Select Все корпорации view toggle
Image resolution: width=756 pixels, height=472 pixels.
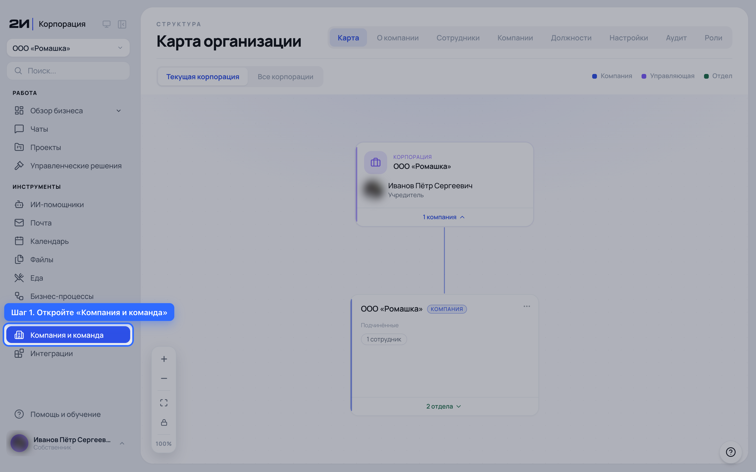[285, 77]
